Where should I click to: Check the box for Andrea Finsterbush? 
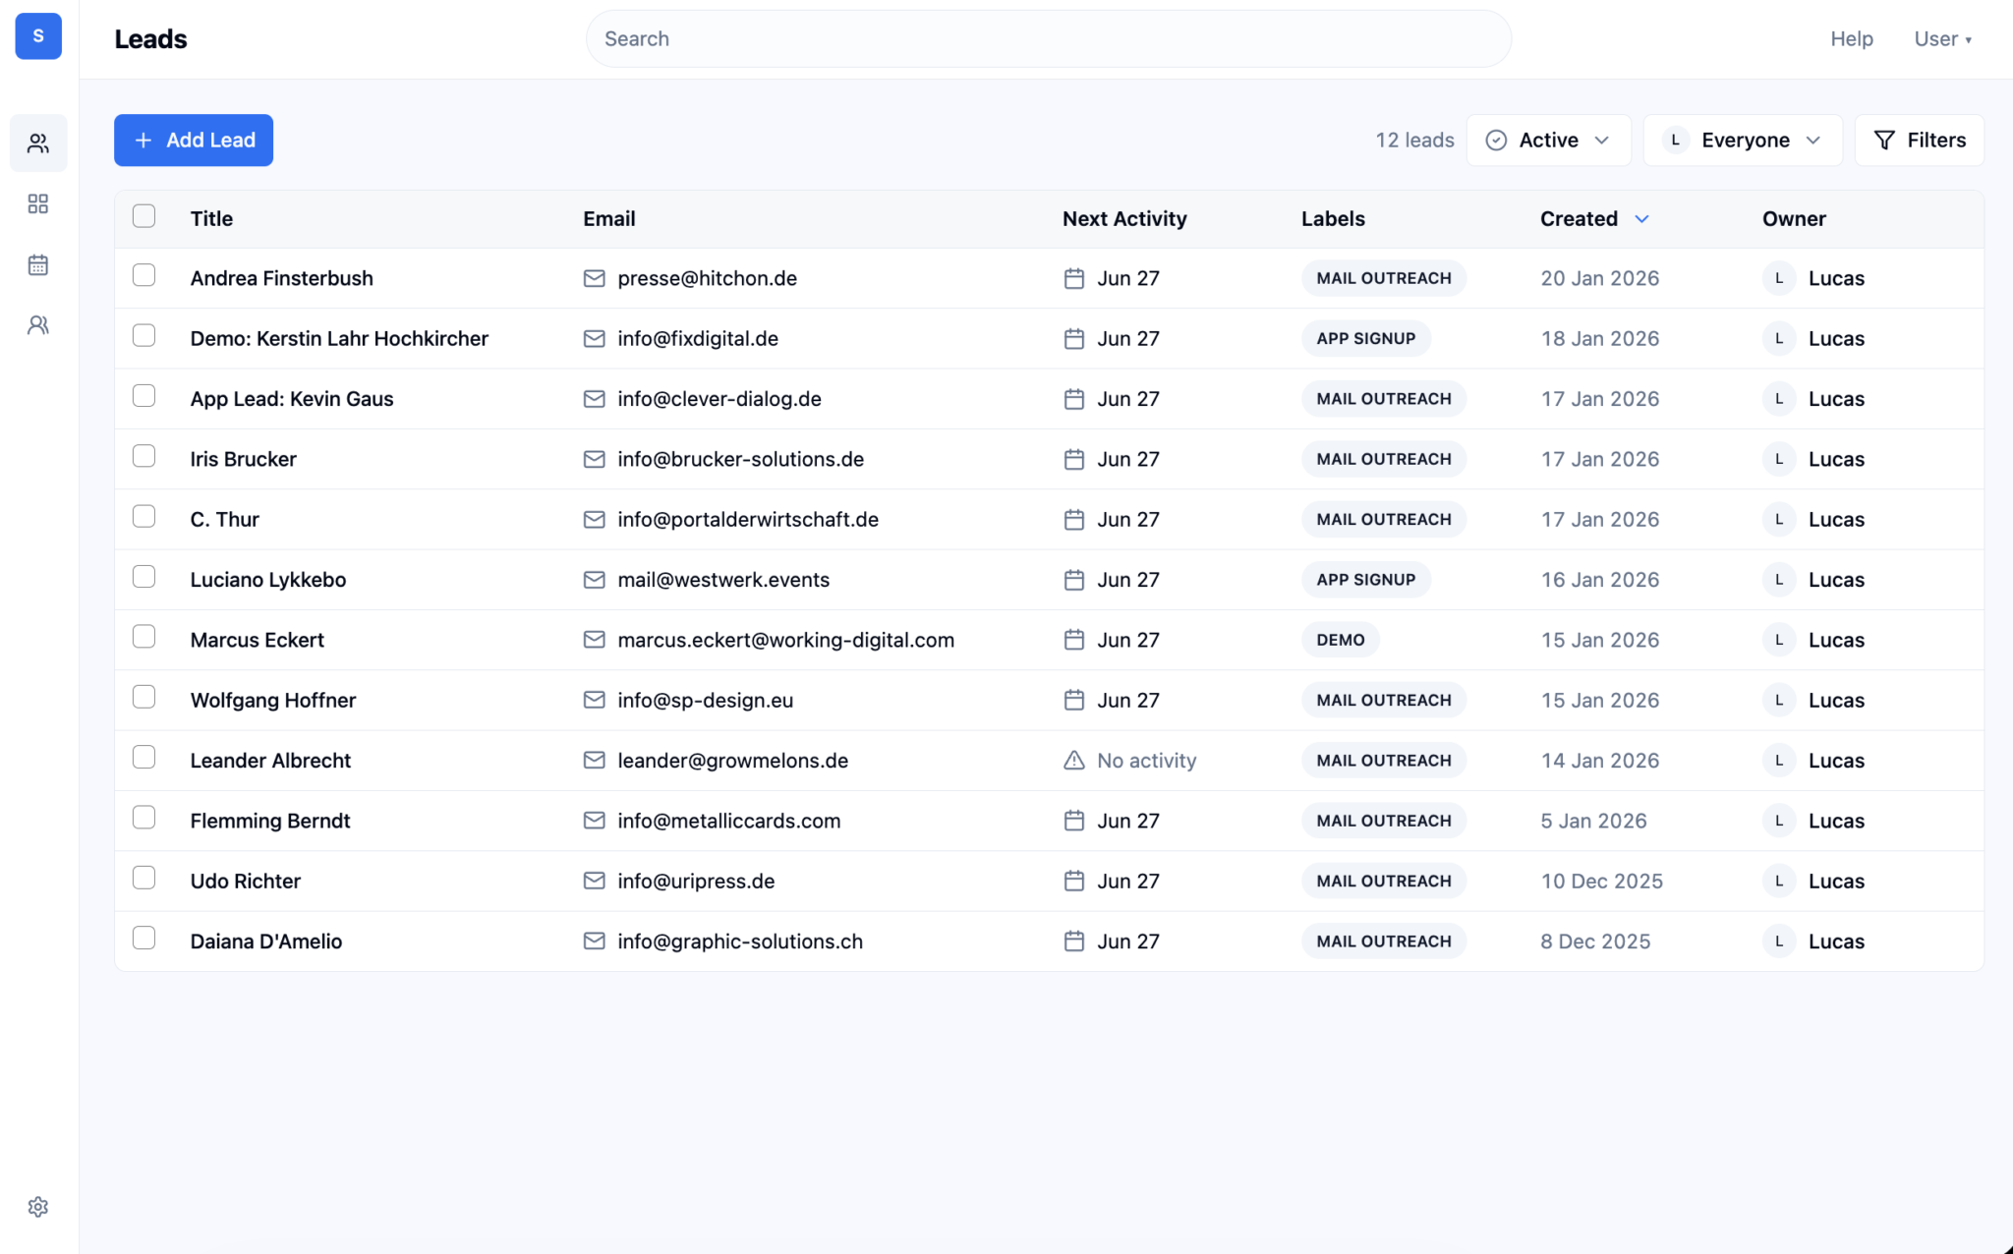[144, 275]
